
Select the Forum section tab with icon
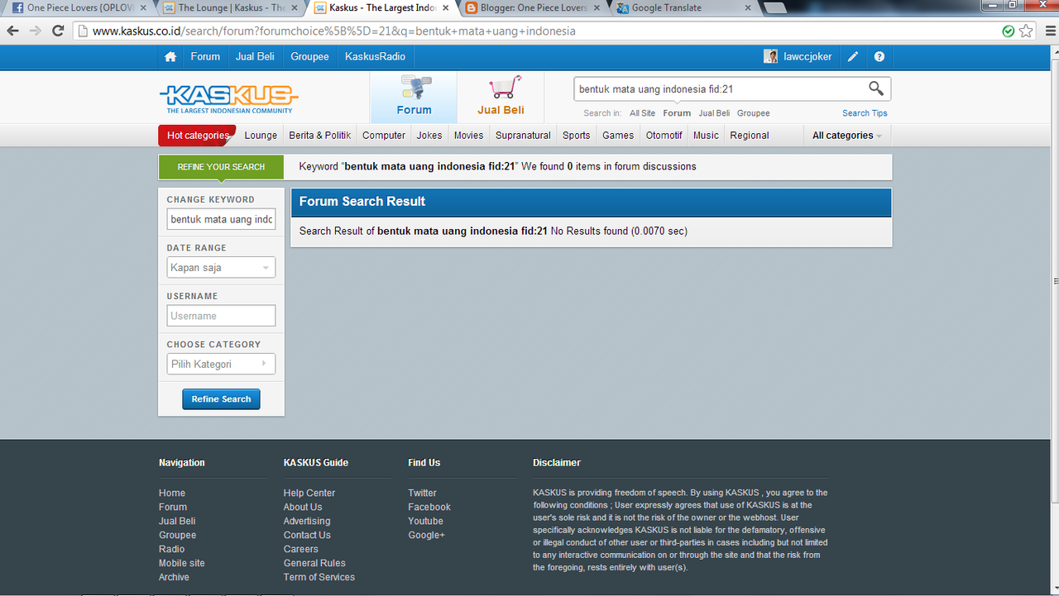click(x=414, y=97)
